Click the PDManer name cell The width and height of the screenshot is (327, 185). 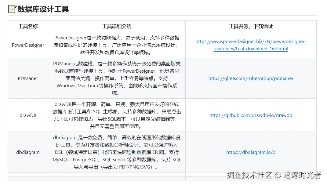28,78
